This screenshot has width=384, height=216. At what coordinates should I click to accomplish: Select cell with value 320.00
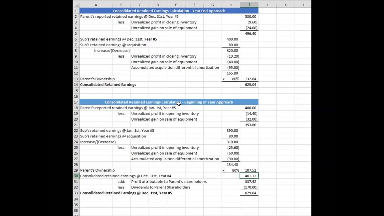pos(231,51)
